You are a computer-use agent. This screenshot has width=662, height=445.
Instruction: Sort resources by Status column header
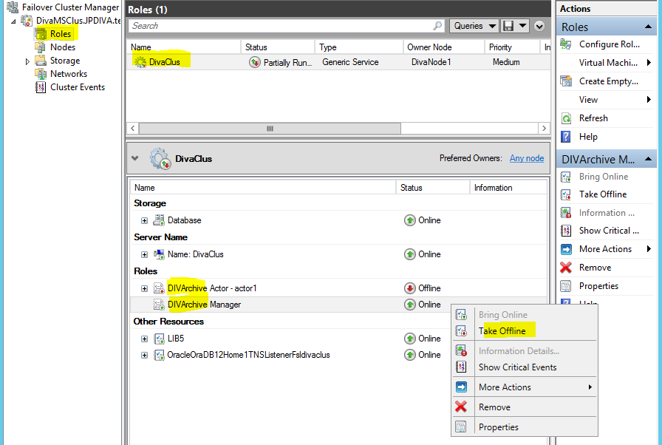(x=432, y=188)
